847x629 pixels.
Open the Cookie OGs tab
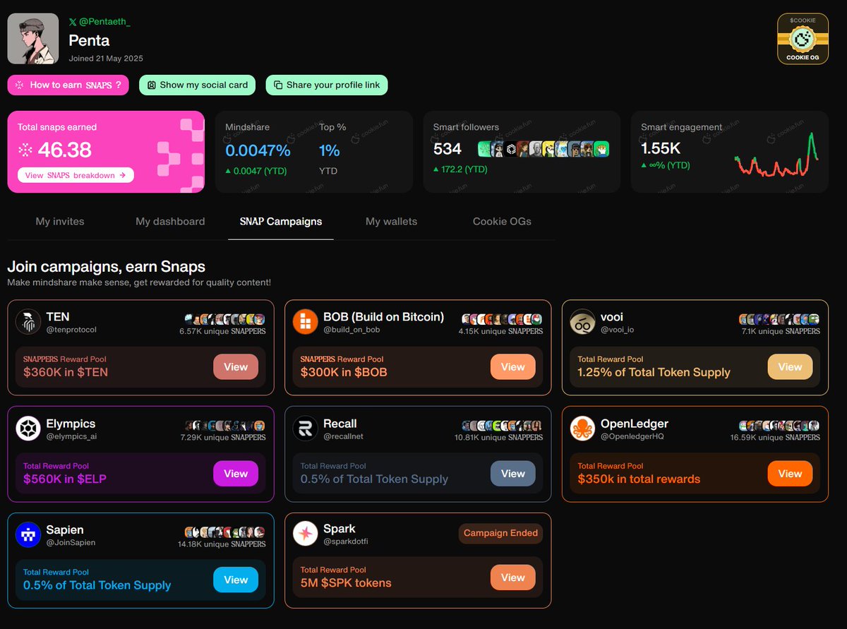[502, 222]
